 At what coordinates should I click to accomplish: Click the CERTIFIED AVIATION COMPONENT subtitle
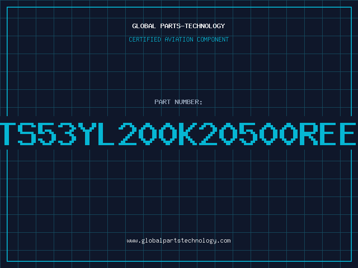click(179, 39)
